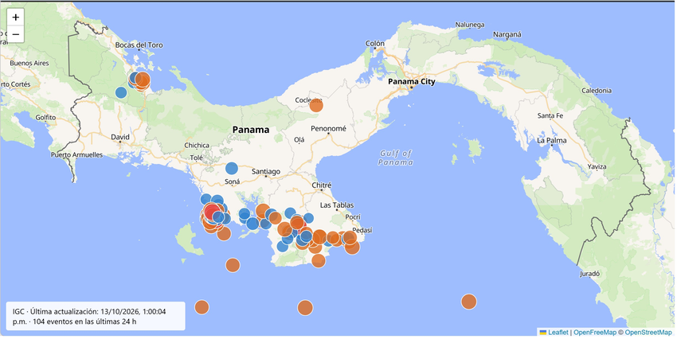Select the orange marker southeast of Coiba island
The height and width of the screenshot is (339, 681).
click(x=233, y=265)
